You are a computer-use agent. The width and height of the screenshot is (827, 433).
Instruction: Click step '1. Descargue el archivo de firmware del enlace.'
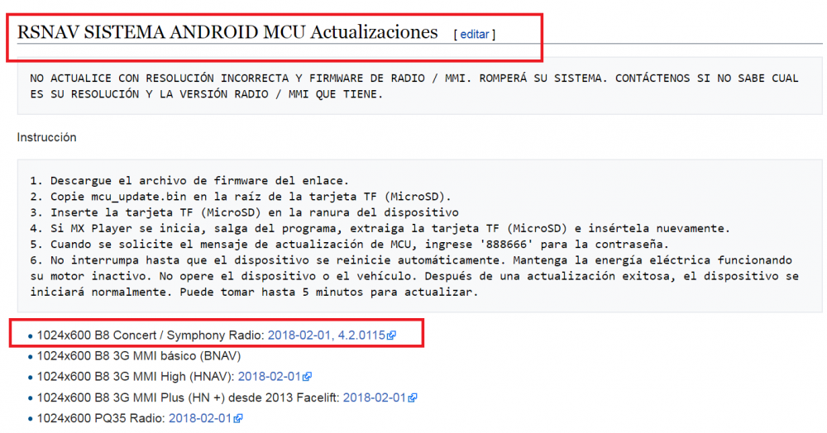[x=189, y=181]
